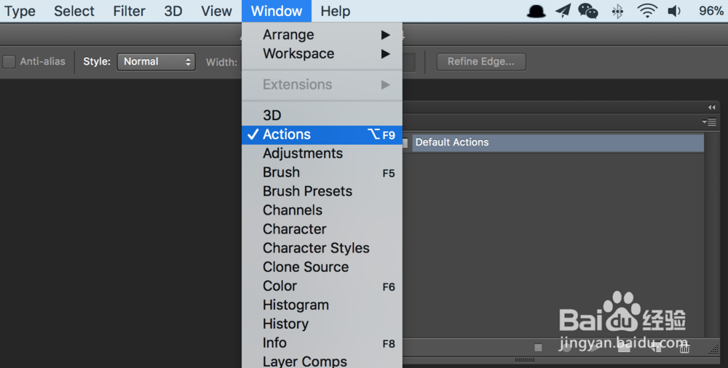Click the Refine Edge button
The height and width of the screenshot is (368, 728).
tap(481, 62)
